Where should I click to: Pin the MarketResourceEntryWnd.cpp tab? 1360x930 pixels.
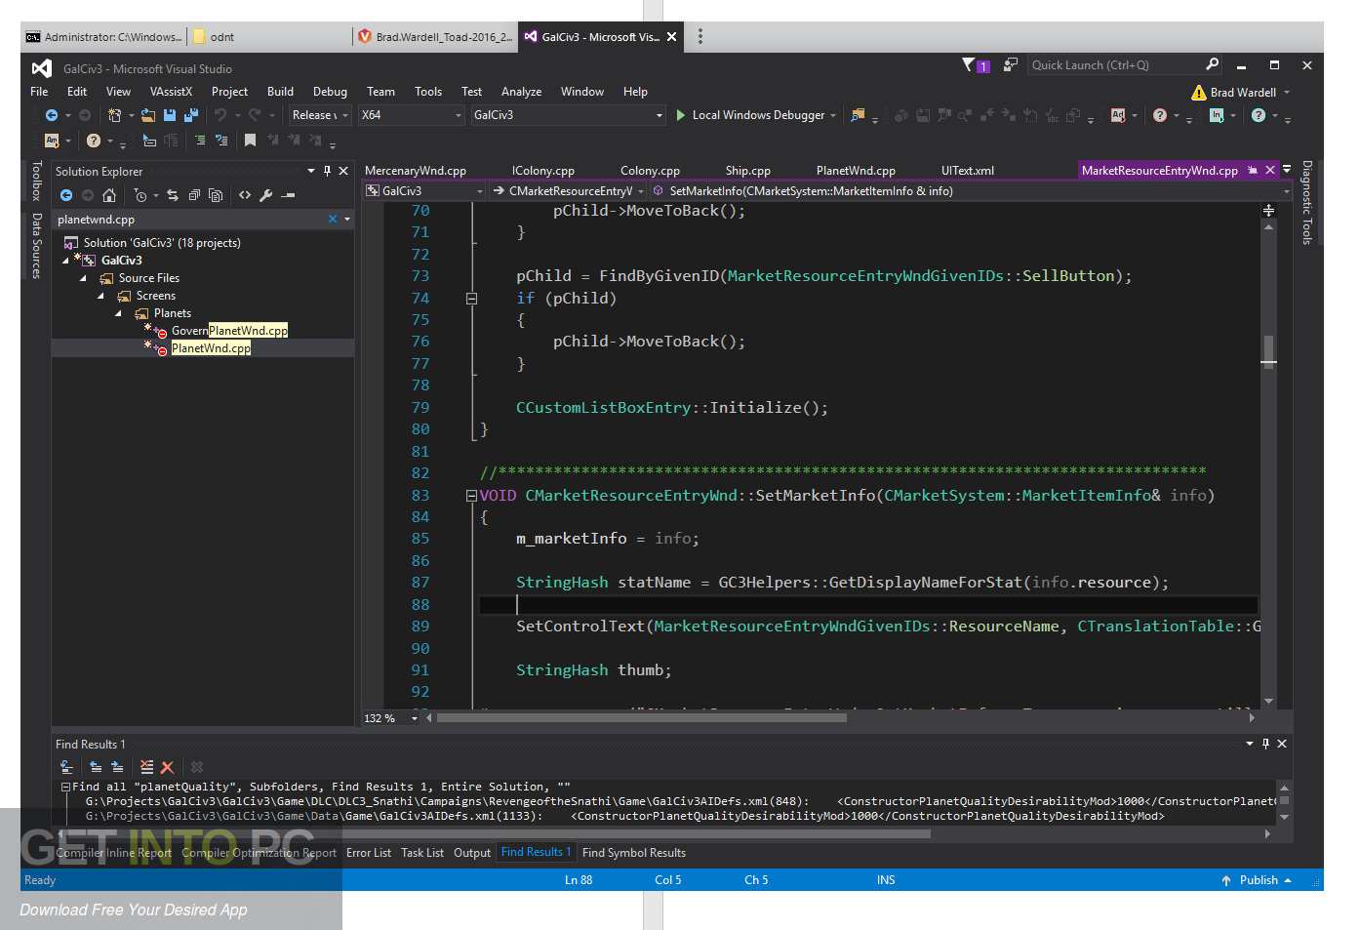coord(1253,170)
